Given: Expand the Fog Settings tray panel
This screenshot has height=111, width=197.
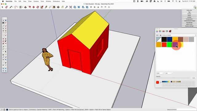Looking at the screenshot, I should click(x=189, y=23).
